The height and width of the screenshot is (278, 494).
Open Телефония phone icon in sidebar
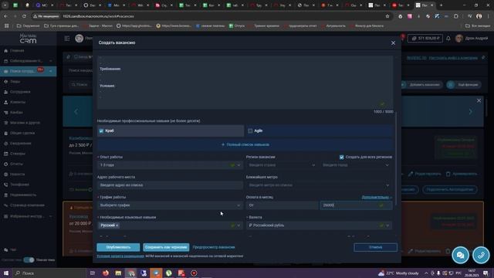5,185
